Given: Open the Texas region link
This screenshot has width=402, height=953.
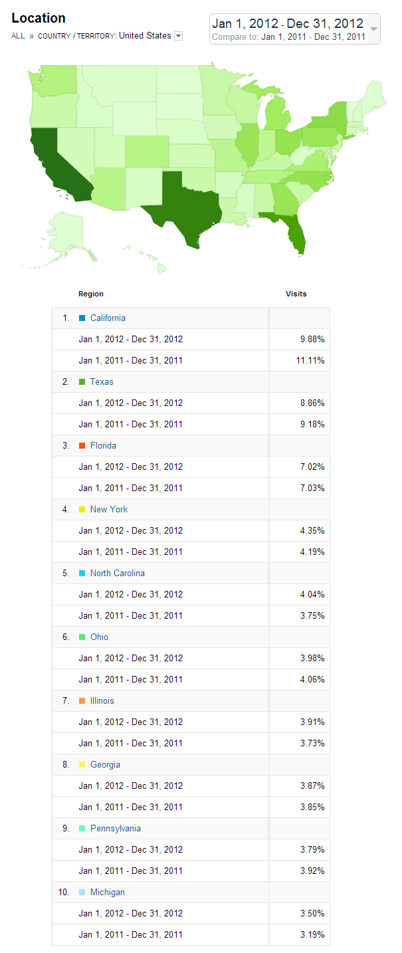Looking at the screenshot, I should pyautogui.click(x=102, y=382).
